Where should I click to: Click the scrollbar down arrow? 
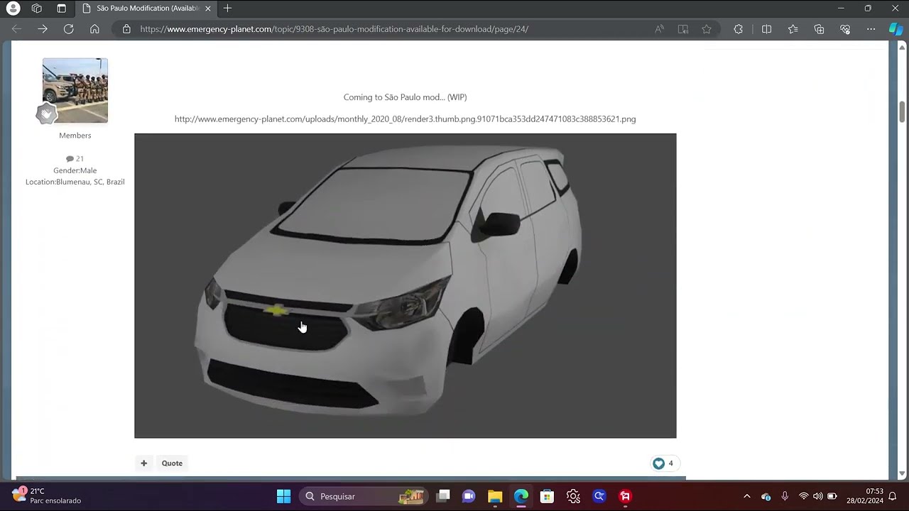[x=903, y=473]
